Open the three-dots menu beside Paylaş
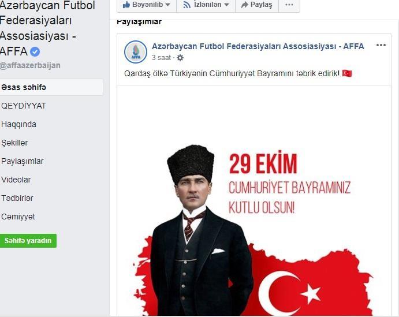 (x=289, y=5)
